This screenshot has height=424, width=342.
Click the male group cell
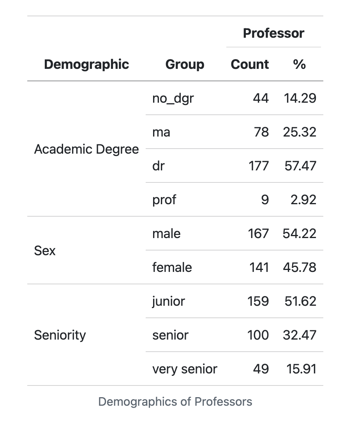[x=166, y=233]
